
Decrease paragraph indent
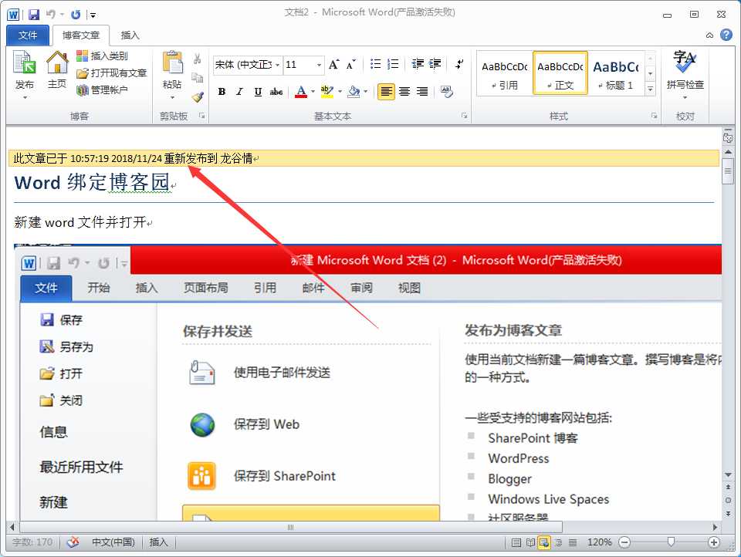(x=418, y=64)
